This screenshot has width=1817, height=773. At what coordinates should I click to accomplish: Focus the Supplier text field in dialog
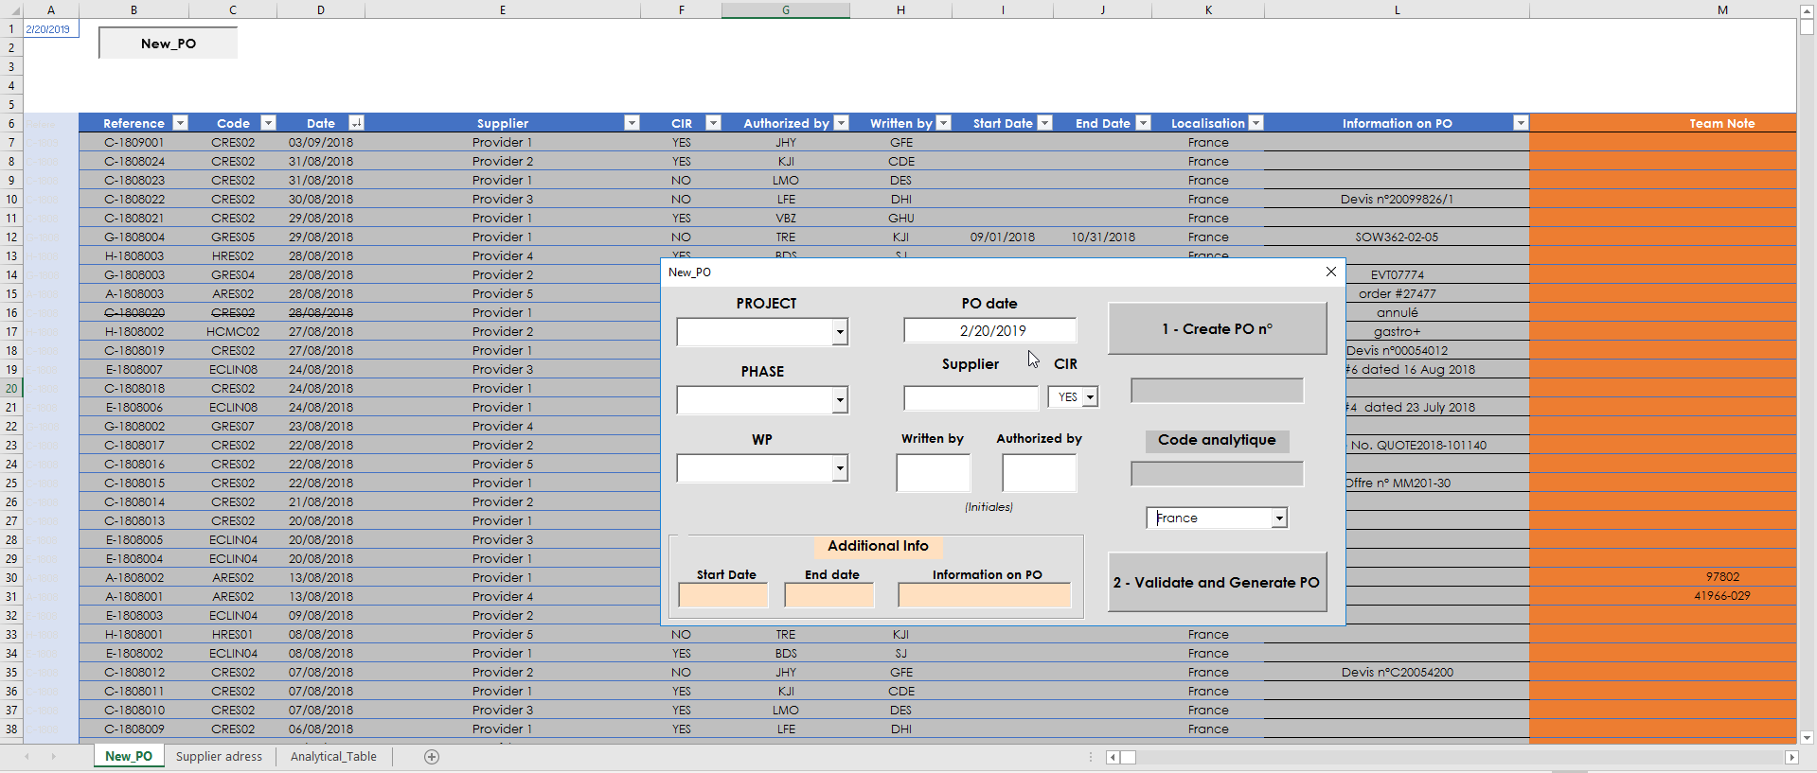971,398
